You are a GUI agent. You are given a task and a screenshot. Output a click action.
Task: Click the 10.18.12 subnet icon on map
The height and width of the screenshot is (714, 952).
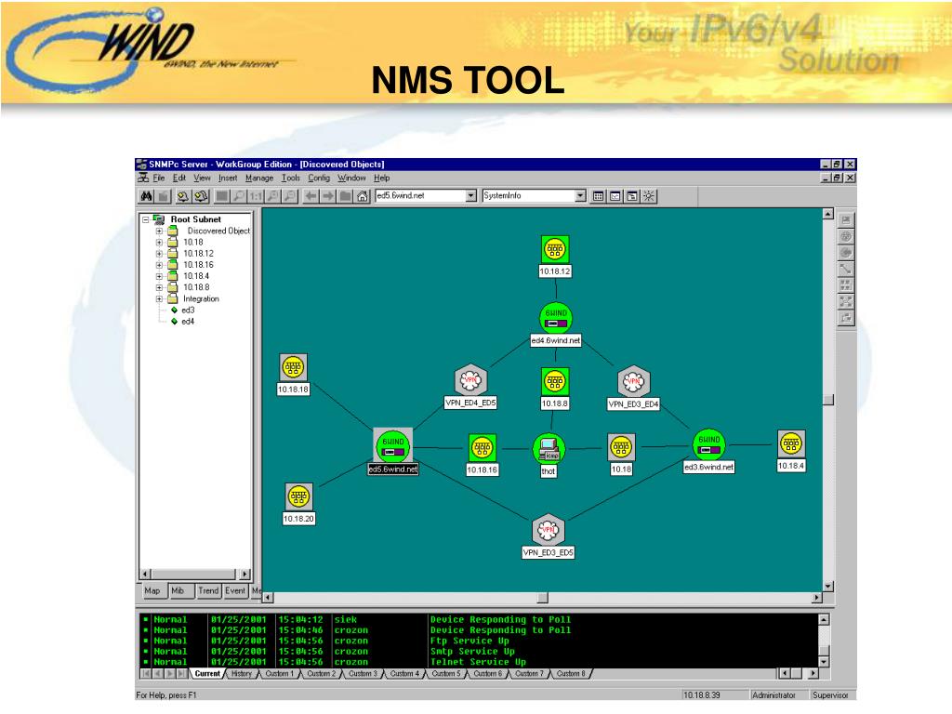point(555,249)
